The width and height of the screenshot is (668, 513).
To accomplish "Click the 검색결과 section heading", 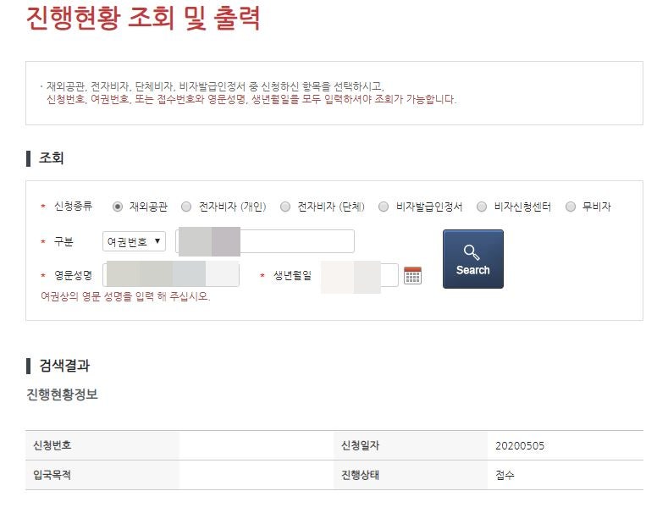I will click(63, 366).
